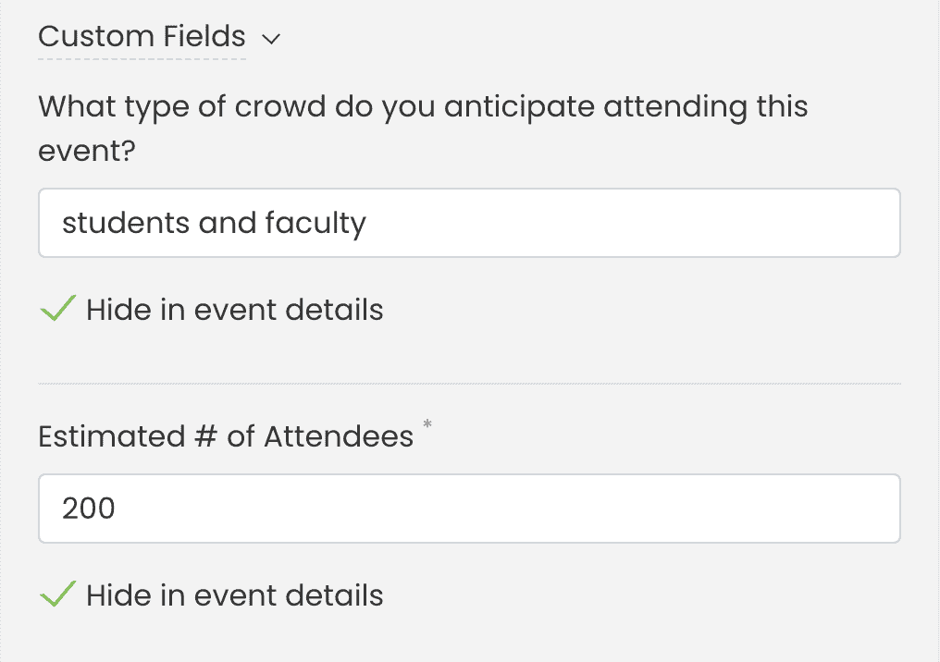The height and width of the screenshot is (662, 940).
Task: Click empty right side of attendees input
Action: 740,509
